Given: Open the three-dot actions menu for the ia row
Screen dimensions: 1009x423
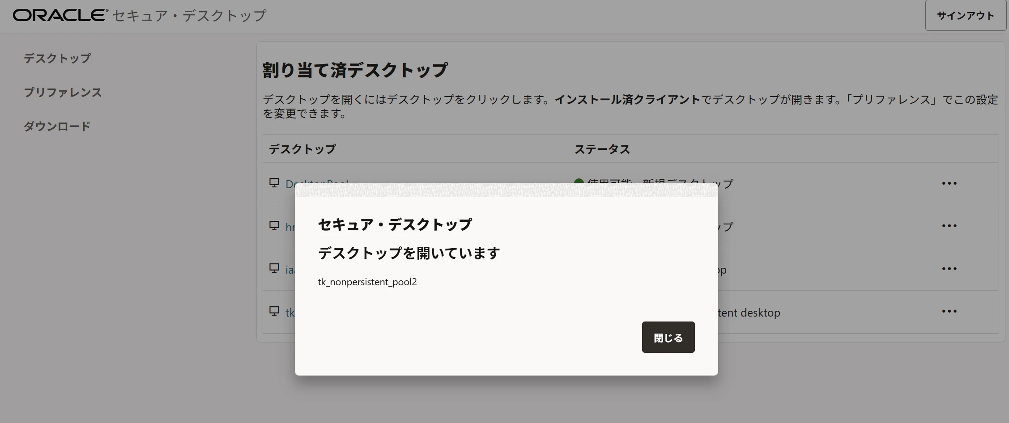Looking at the screenshot, I should coord(949,269).
